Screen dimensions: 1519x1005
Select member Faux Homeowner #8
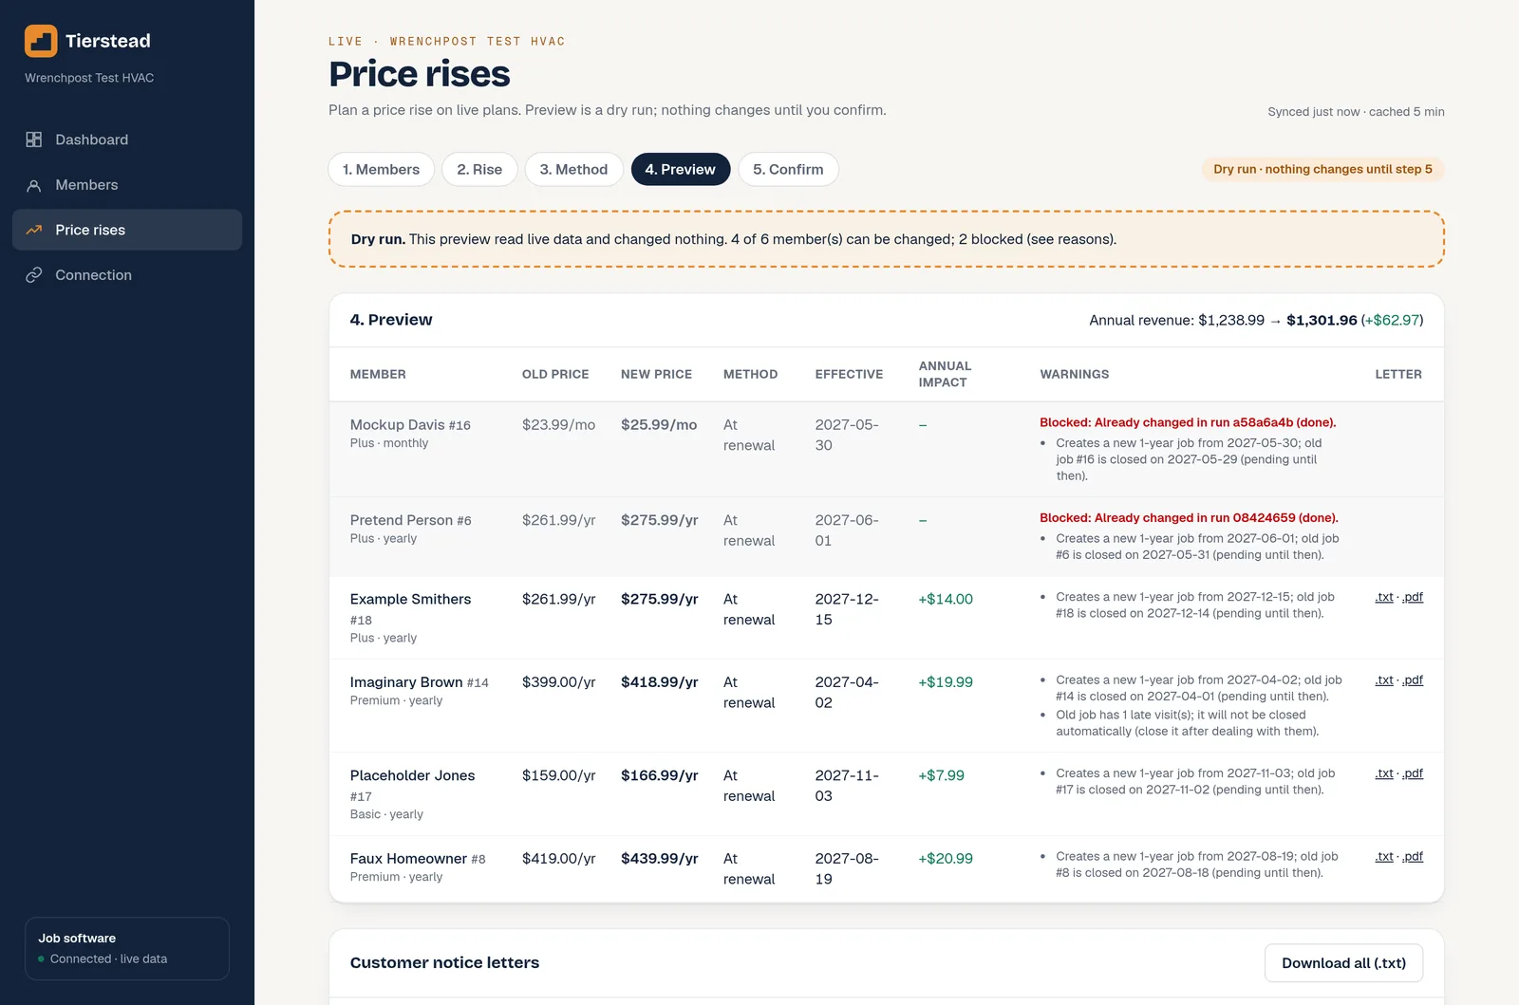tap(417, 859)
